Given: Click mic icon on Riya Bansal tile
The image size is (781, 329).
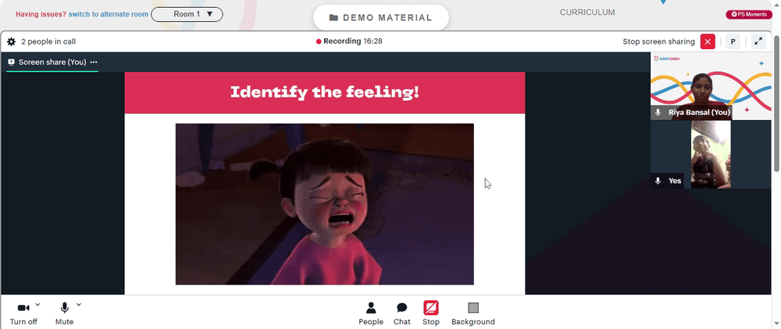Looking at the screenshot, I should (658, 113).
